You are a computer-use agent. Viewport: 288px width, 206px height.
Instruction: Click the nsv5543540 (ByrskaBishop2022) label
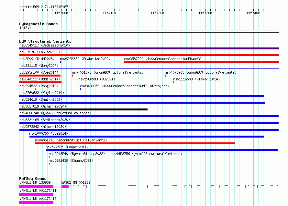(77, 154)
